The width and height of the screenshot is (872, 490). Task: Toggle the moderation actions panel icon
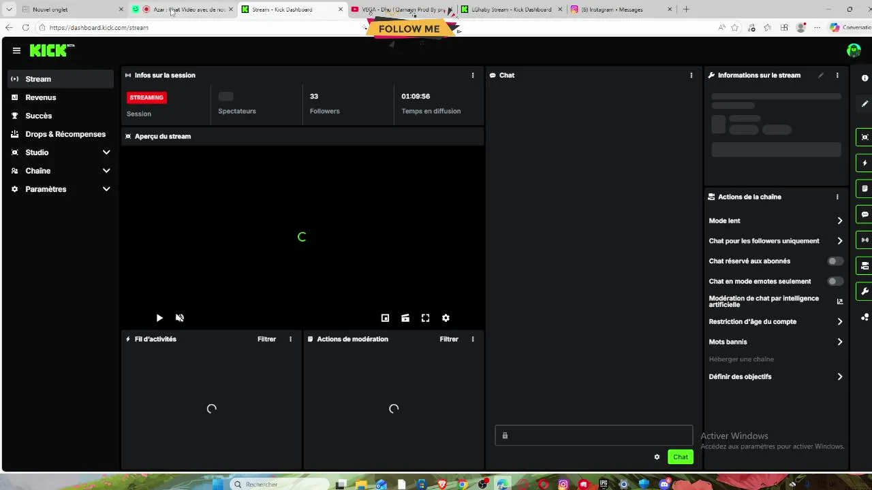coord(865,189)
